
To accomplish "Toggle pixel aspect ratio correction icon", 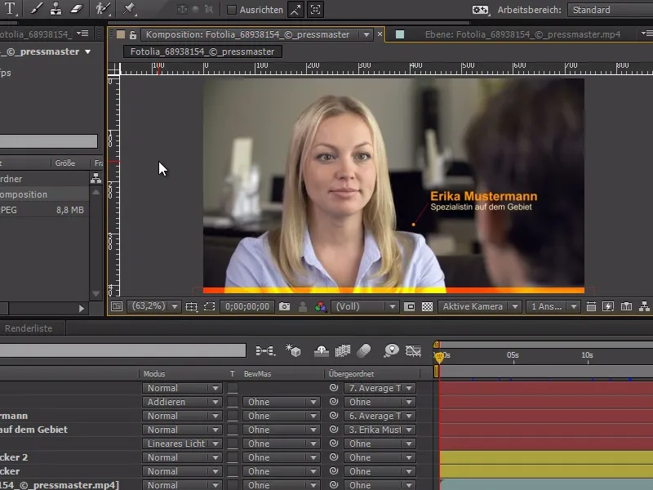I will coord(591,307).
